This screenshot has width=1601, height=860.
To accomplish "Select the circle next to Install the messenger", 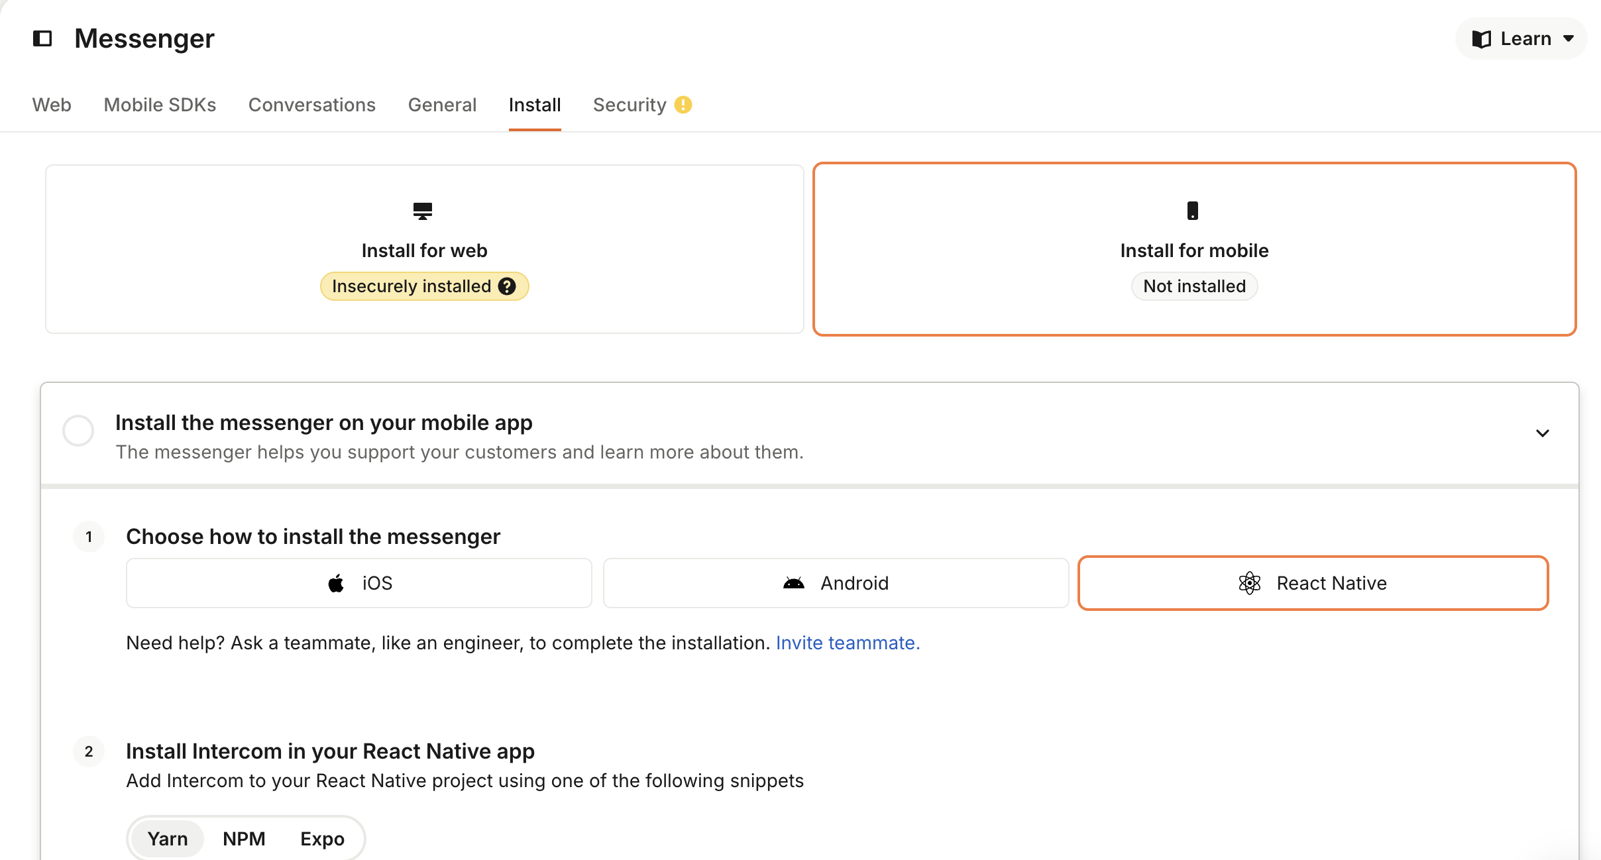I will coord(78,431).
